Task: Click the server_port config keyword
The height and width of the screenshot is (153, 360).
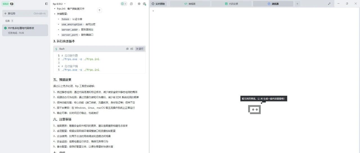Action: (70, 35)
